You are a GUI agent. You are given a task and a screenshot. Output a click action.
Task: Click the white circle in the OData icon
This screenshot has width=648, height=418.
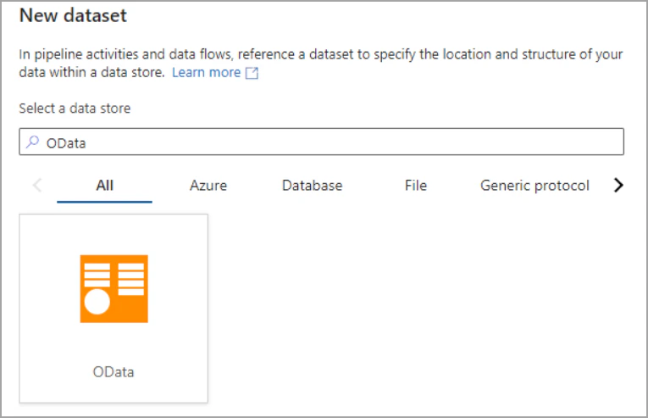tap(97, 302)
